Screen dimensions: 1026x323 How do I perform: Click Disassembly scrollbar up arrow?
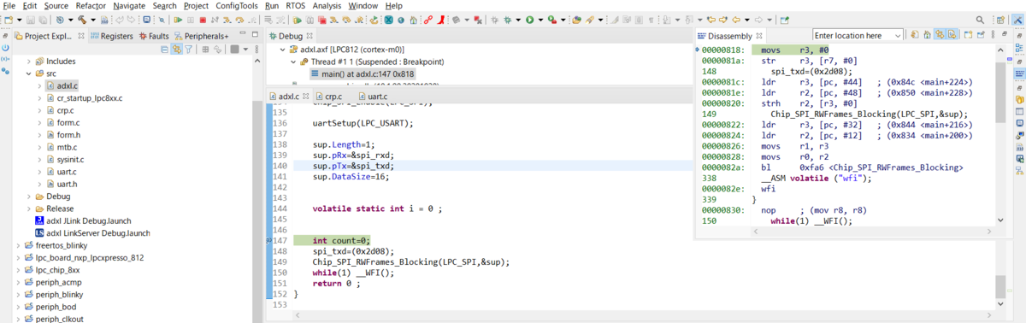(999, 49)
